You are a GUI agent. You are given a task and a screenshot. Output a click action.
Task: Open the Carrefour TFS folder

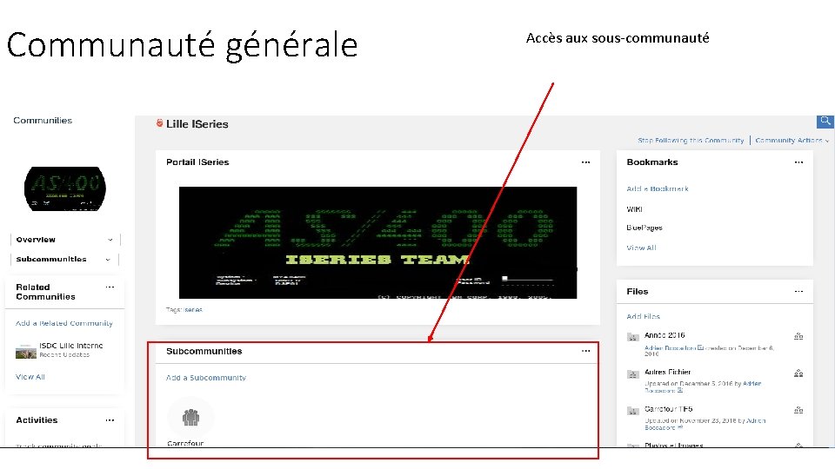[669, 409]
